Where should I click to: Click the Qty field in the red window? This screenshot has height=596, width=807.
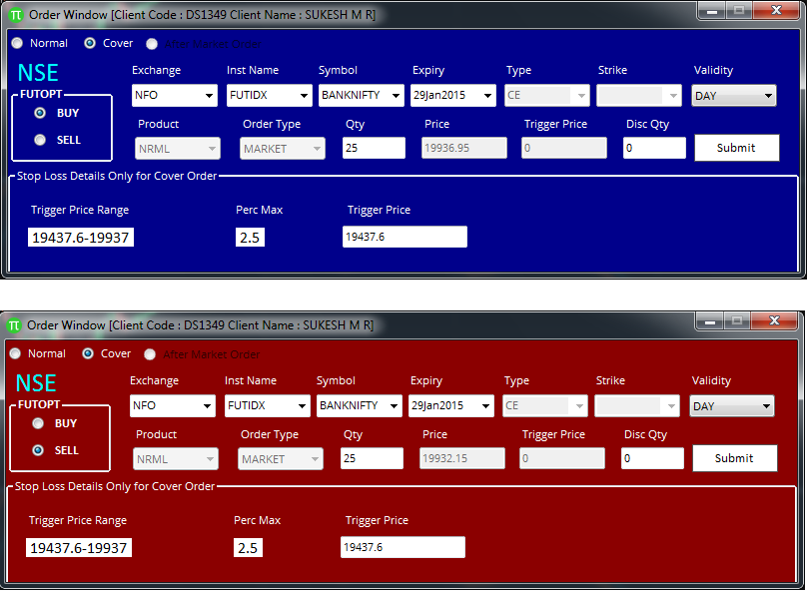point(372,458)
